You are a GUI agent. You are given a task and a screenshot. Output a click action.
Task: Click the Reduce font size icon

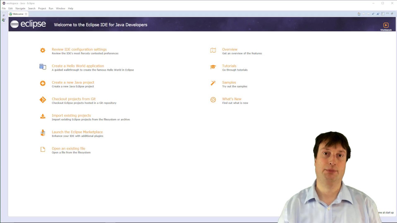[x=373, y=14]
